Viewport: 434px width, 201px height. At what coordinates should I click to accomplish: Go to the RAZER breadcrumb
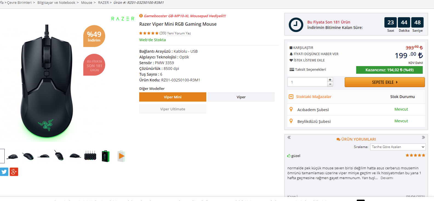(103, 2)
